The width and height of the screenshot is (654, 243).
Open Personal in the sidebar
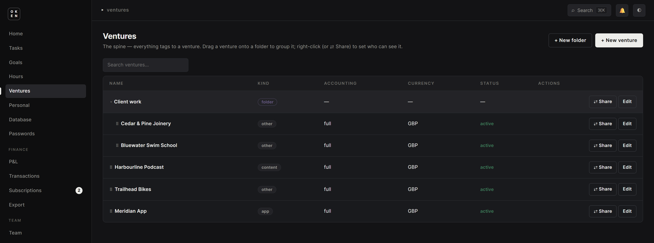pyautogui.click(x=46, y=105)
